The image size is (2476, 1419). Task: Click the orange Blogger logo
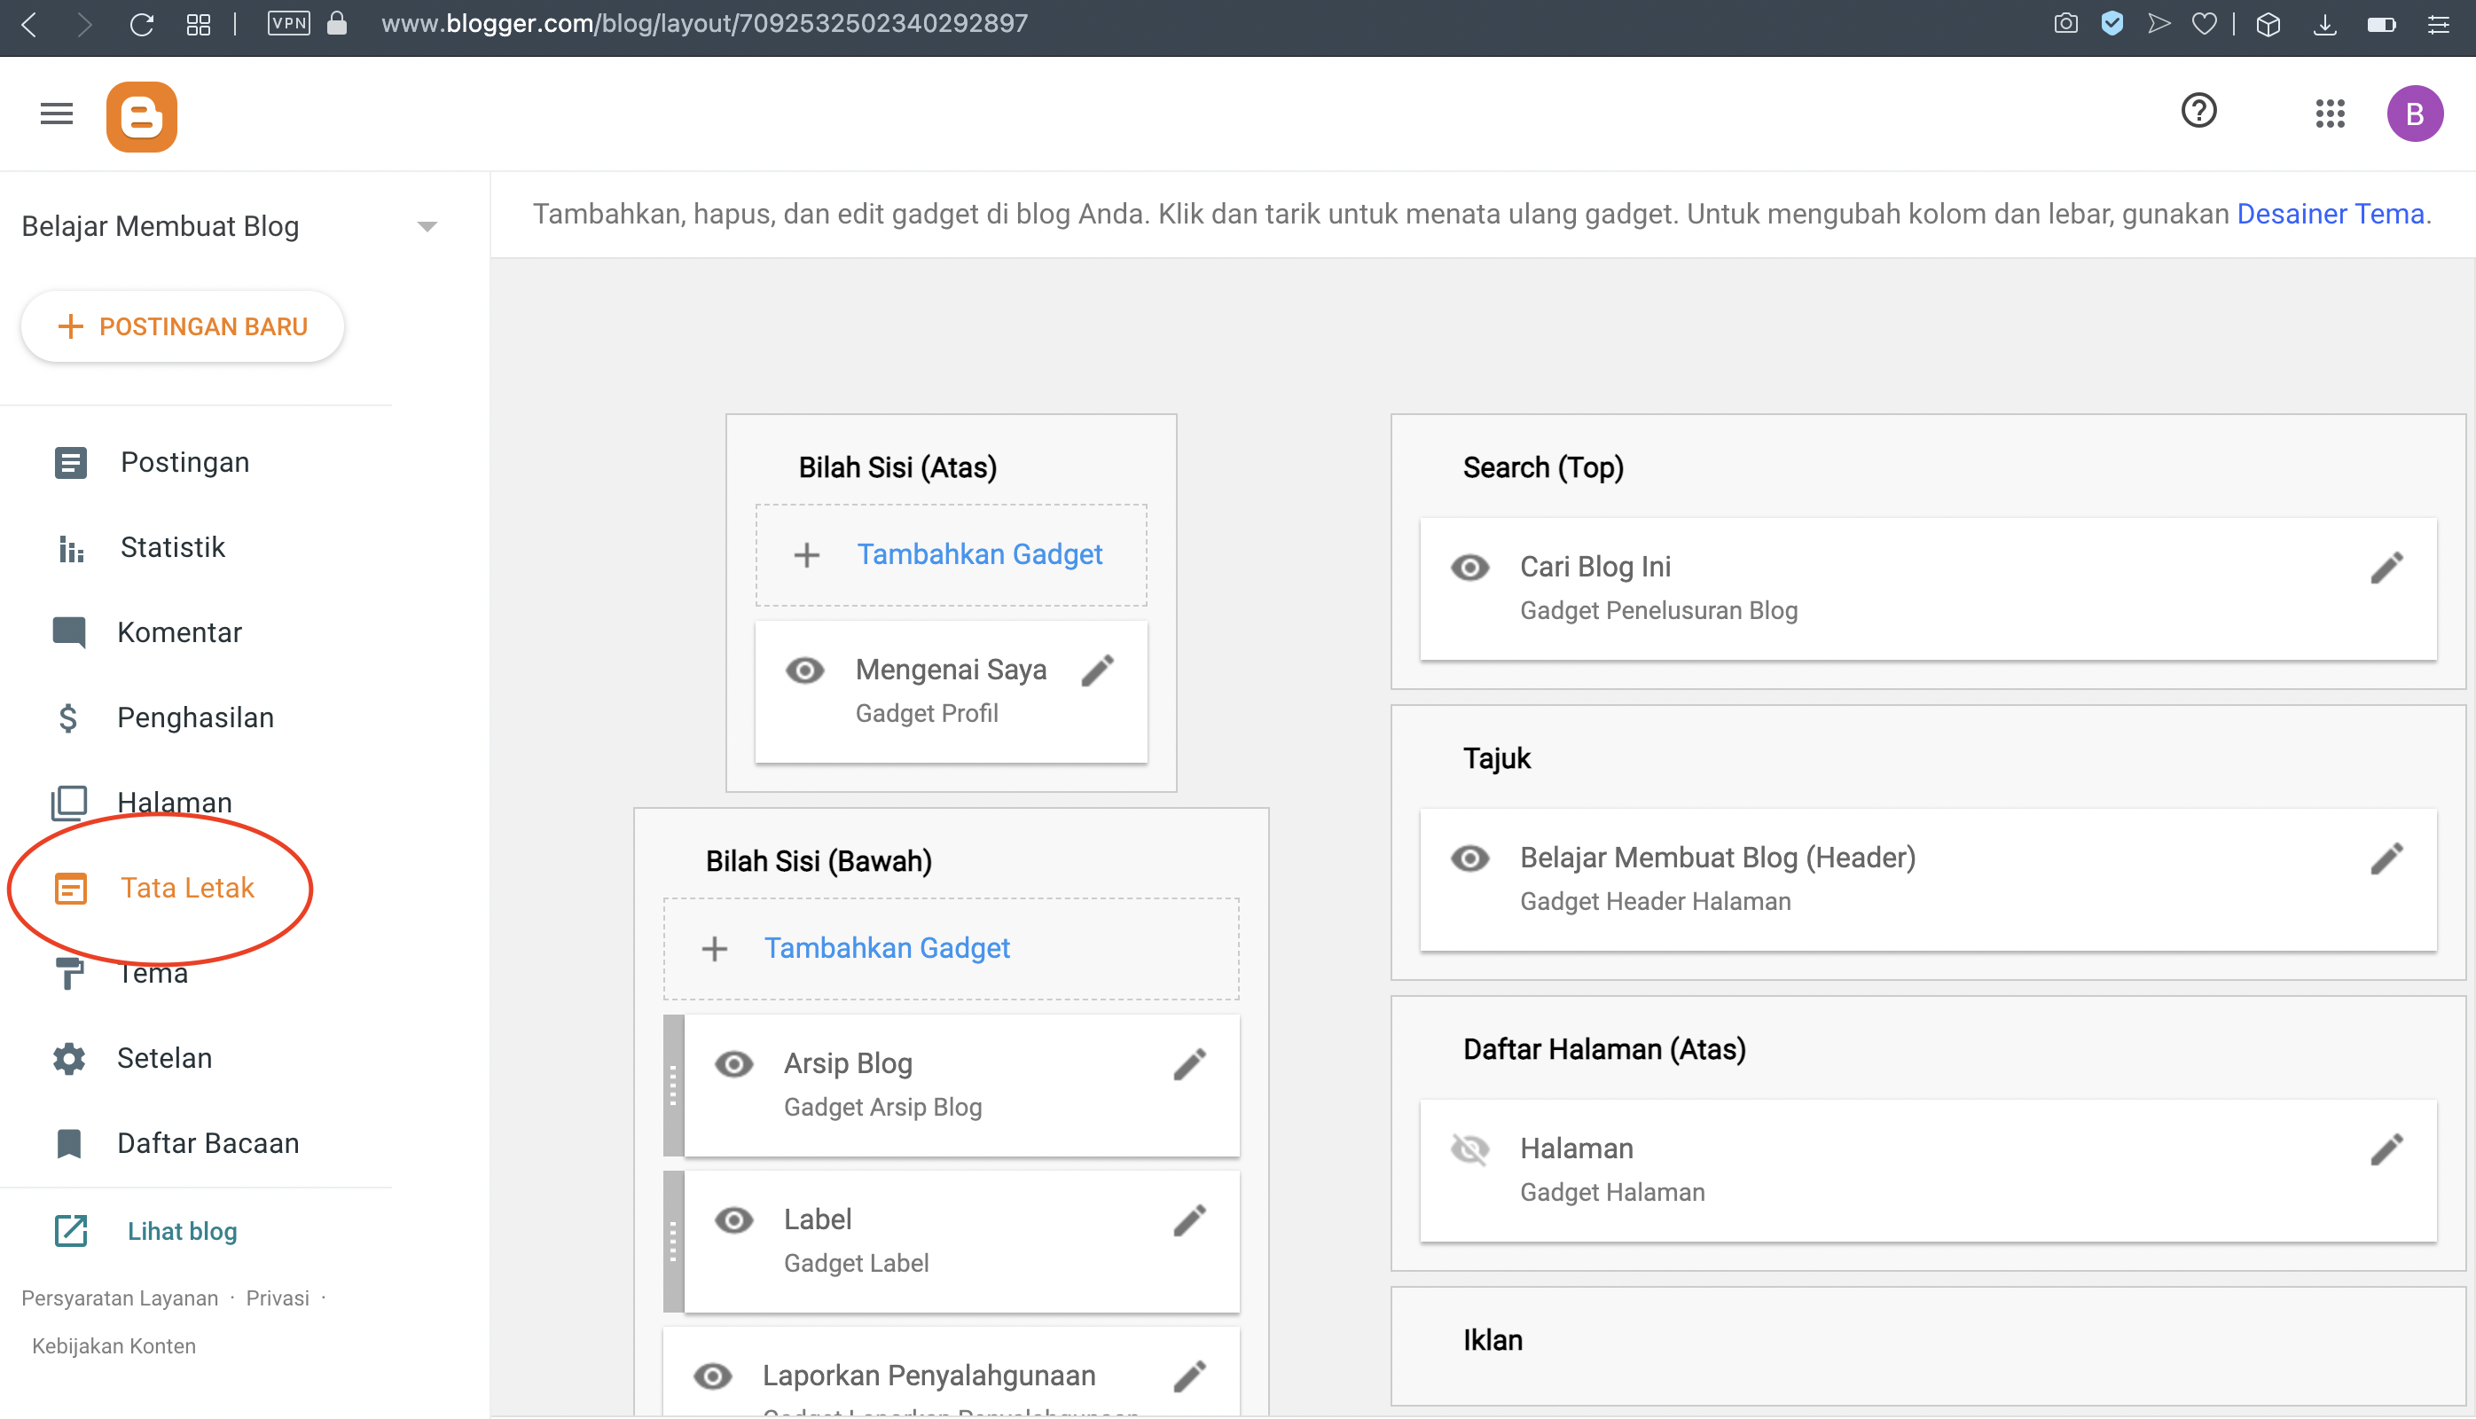[x=141, y=117]
